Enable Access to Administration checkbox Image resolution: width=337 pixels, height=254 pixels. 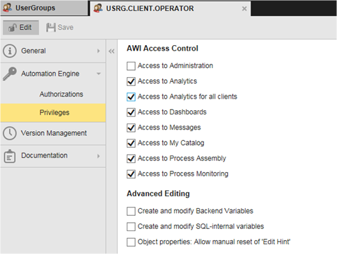click(x=131, y=66)
